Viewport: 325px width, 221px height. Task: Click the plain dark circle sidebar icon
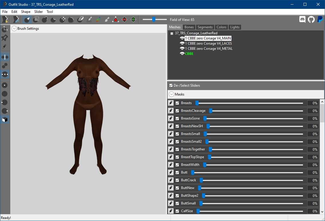[5, 94]
